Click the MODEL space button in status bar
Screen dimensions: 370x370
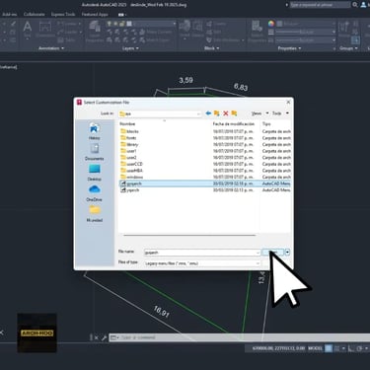(315, 348)
